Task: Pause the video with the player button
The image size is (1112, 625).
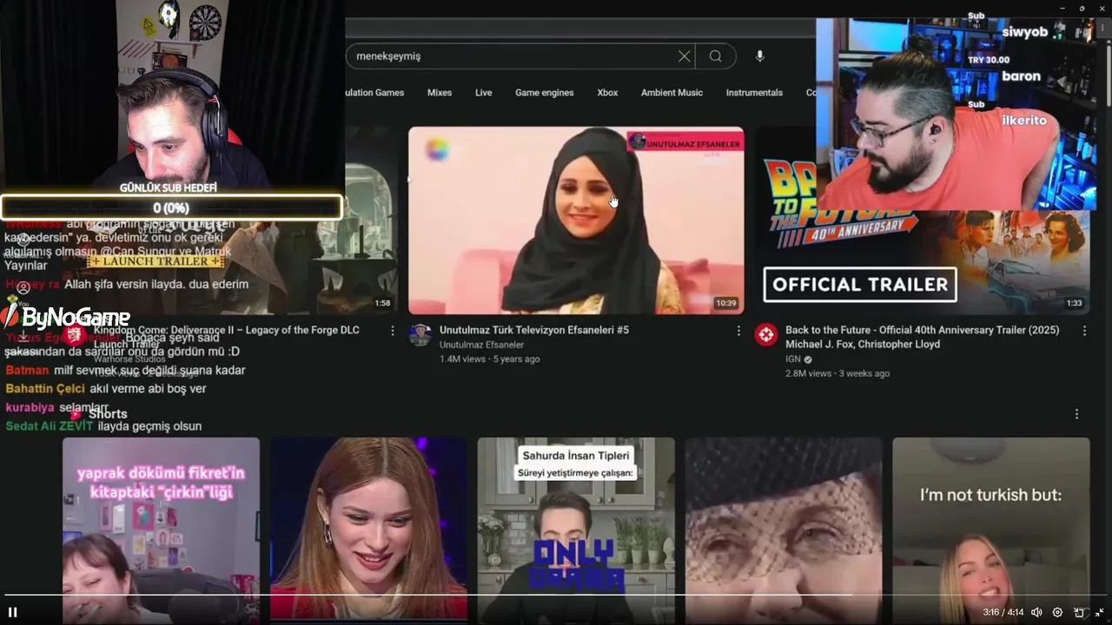Action: (x=13, y=612)
